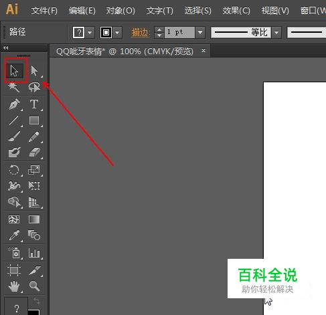Choose the Symbol Sprayer tool
This screenshot has width=326, height=315.
(14, 253)
